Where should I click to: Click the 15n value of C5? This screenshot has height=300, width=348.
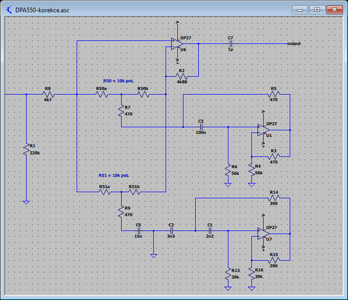tap(138, 236)
